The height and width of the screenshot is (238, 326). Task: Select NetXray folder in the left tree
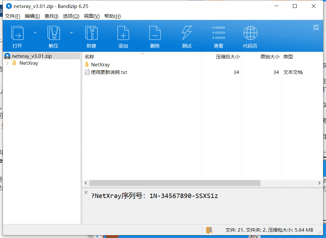point(29,63)
